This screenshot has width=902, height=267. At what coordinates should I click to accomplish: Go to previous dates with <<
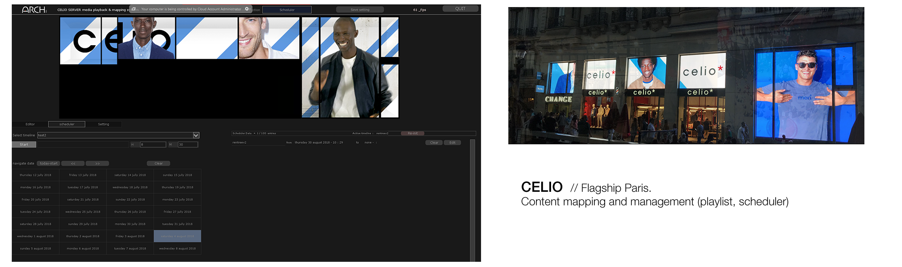(73, 164)
